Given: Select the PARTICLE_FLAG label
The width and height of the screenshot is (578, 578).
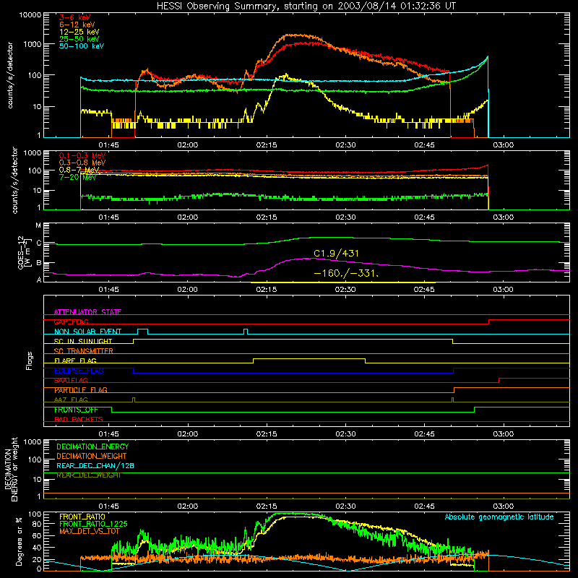Looking at the screenshot, I should click(81, 389).
